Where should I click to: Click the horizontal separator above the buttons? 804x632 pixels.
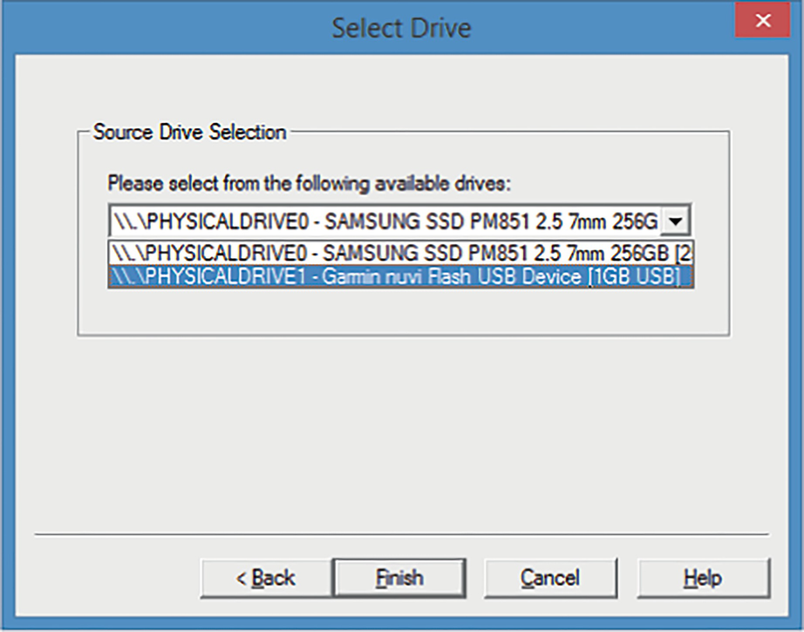click(x=401, y=533)
